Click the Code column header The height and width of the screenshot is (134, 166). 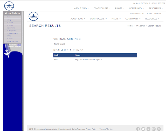point(57,55)
